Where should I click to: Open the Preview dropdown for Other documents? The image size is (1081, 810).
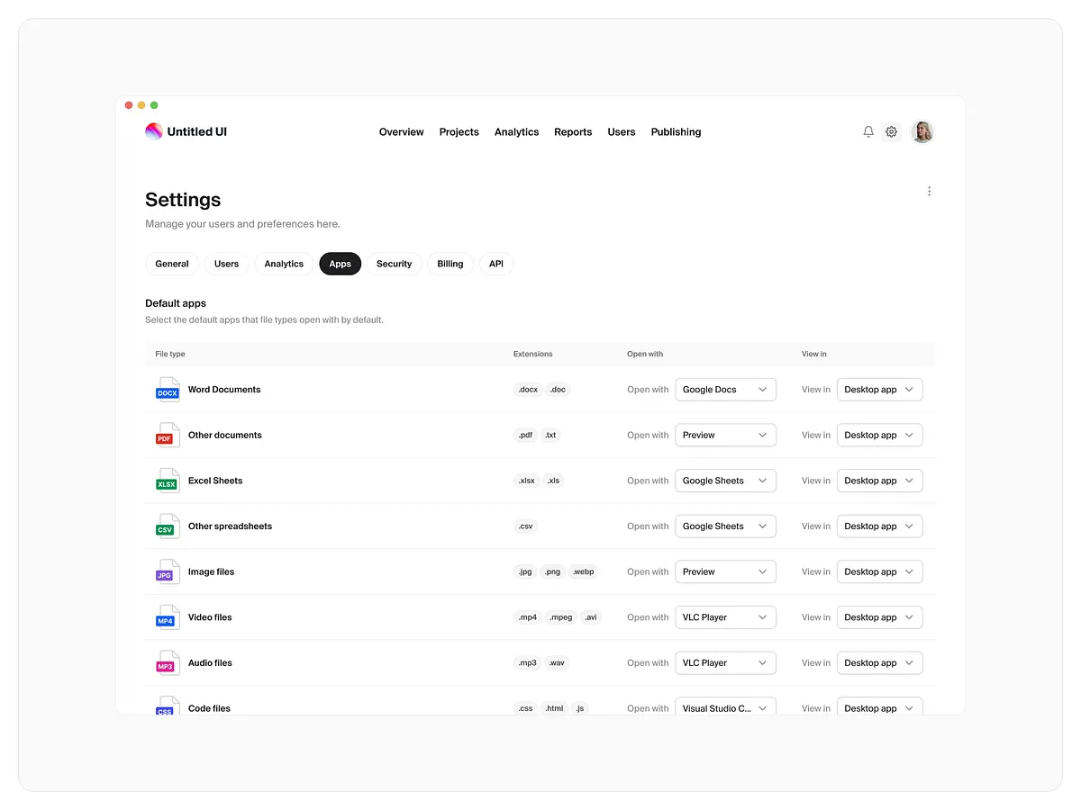[725, 435]
